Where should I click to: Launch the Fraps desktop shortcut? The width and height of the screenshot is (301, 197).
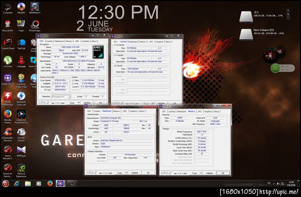click(21, 26)
